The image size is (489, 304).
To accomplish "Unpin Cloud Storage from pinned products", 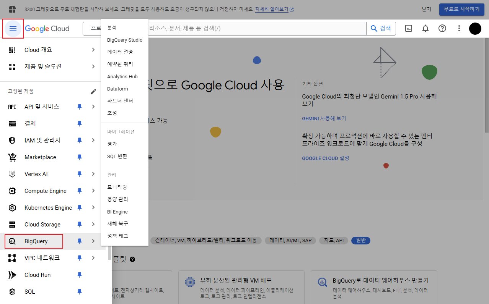I will (80, 225).
